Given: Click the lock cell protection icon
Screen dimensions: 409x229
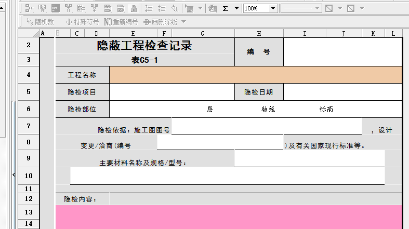Looking at the screenshot, I should 134,8.
